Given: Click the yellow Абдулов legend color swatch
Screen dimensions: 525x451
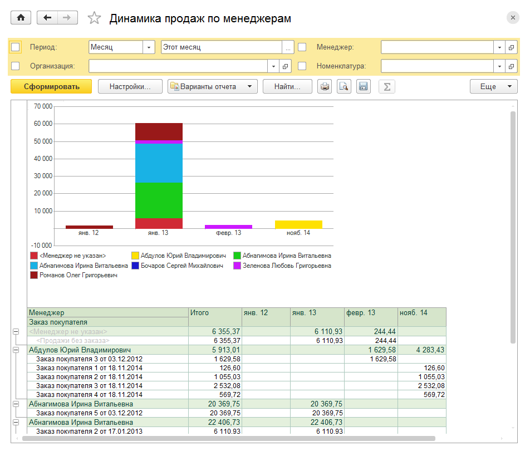Looking at the screenshot, I should pyautogui.click(x=135, y=256).
